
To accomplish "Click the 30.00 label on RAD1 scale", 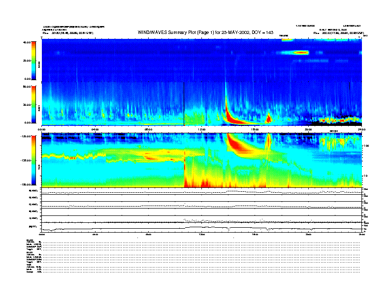I will click(27, 105).
